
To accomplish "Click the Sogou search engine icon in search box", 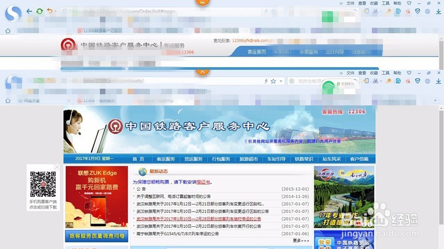I will tap(291, 81).
